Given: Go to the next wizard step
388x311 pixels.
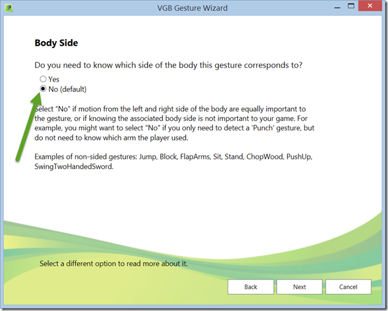Looking at the screenshot, I should (x=299, y=287).
